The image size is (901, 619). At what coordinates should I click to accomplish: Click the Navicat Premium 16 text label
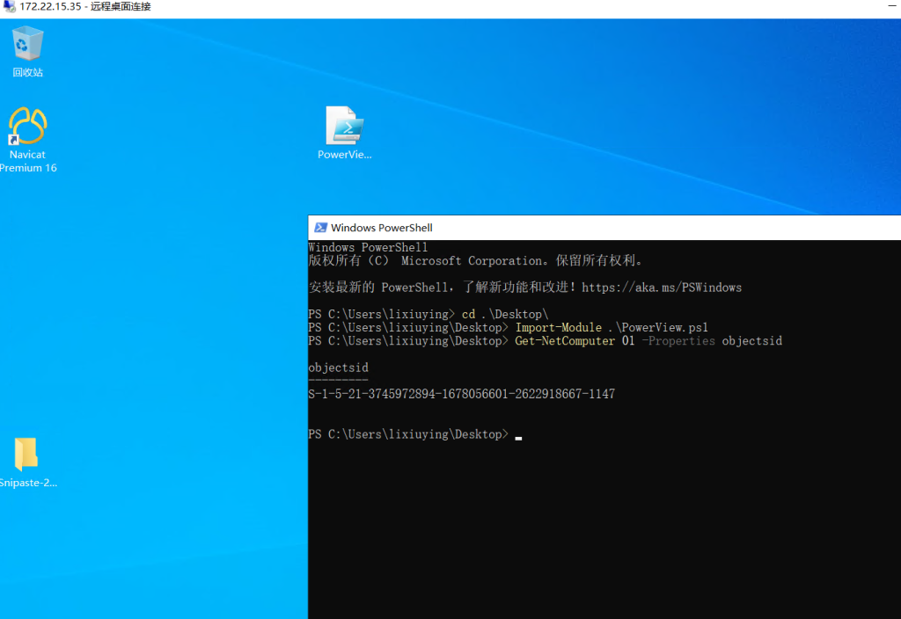27,161
